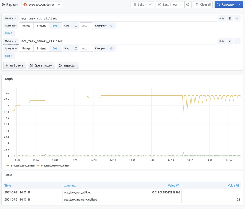Click the Add query button
Image resolution: width=245 pixels, height=209 pixels.
click(x=14, y=65)
